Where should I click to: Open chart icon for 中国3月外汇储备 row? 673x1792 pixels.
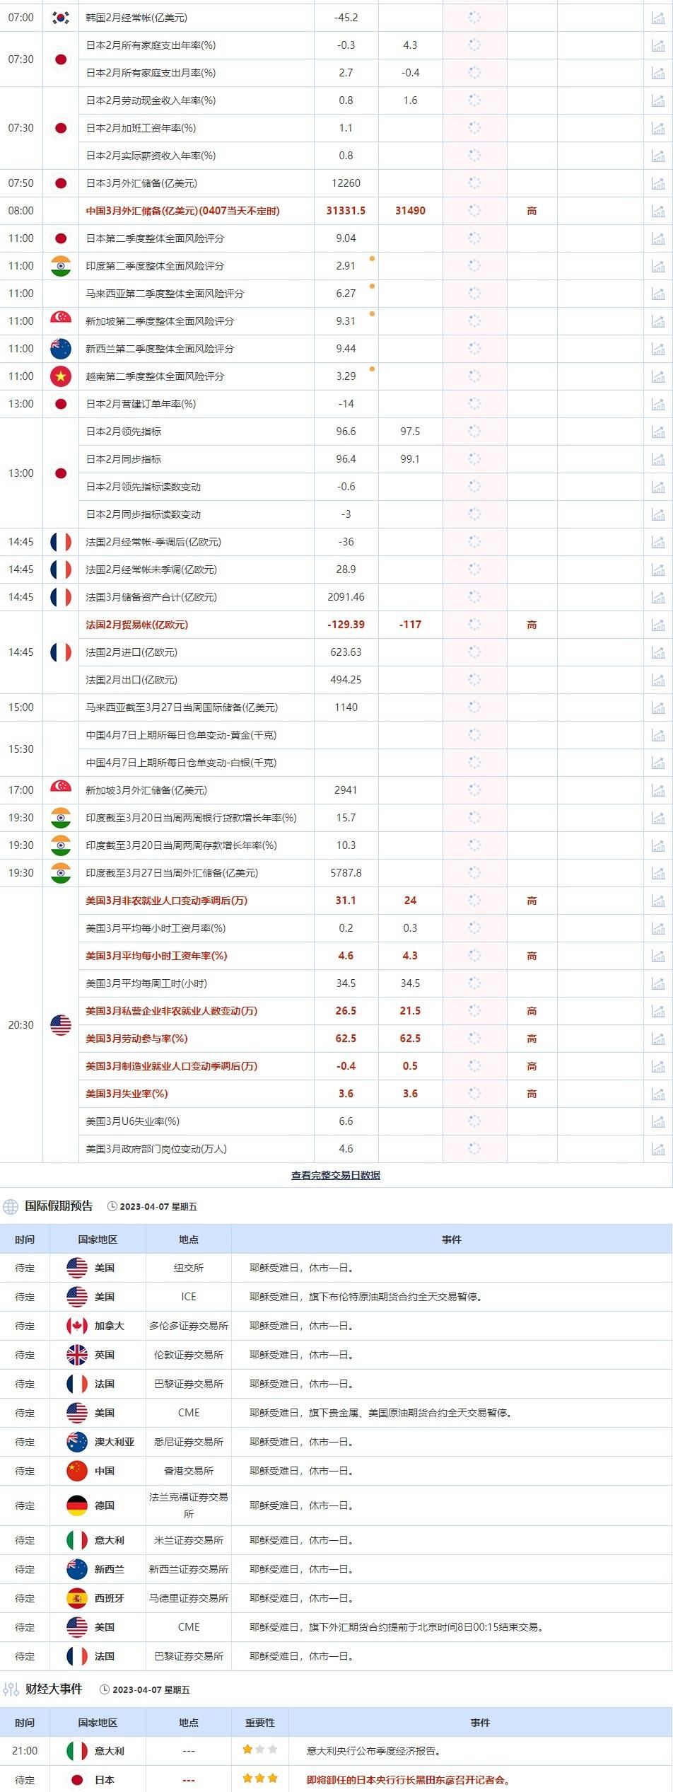coord(657,211)
